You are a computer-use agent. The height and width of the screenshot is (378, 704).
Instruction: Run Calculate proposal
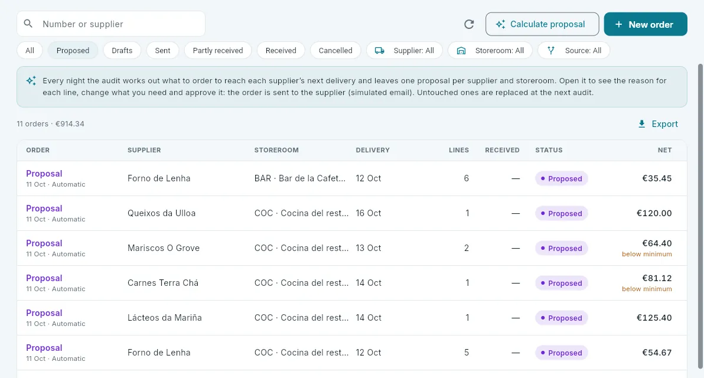click(x=542, y=24)
